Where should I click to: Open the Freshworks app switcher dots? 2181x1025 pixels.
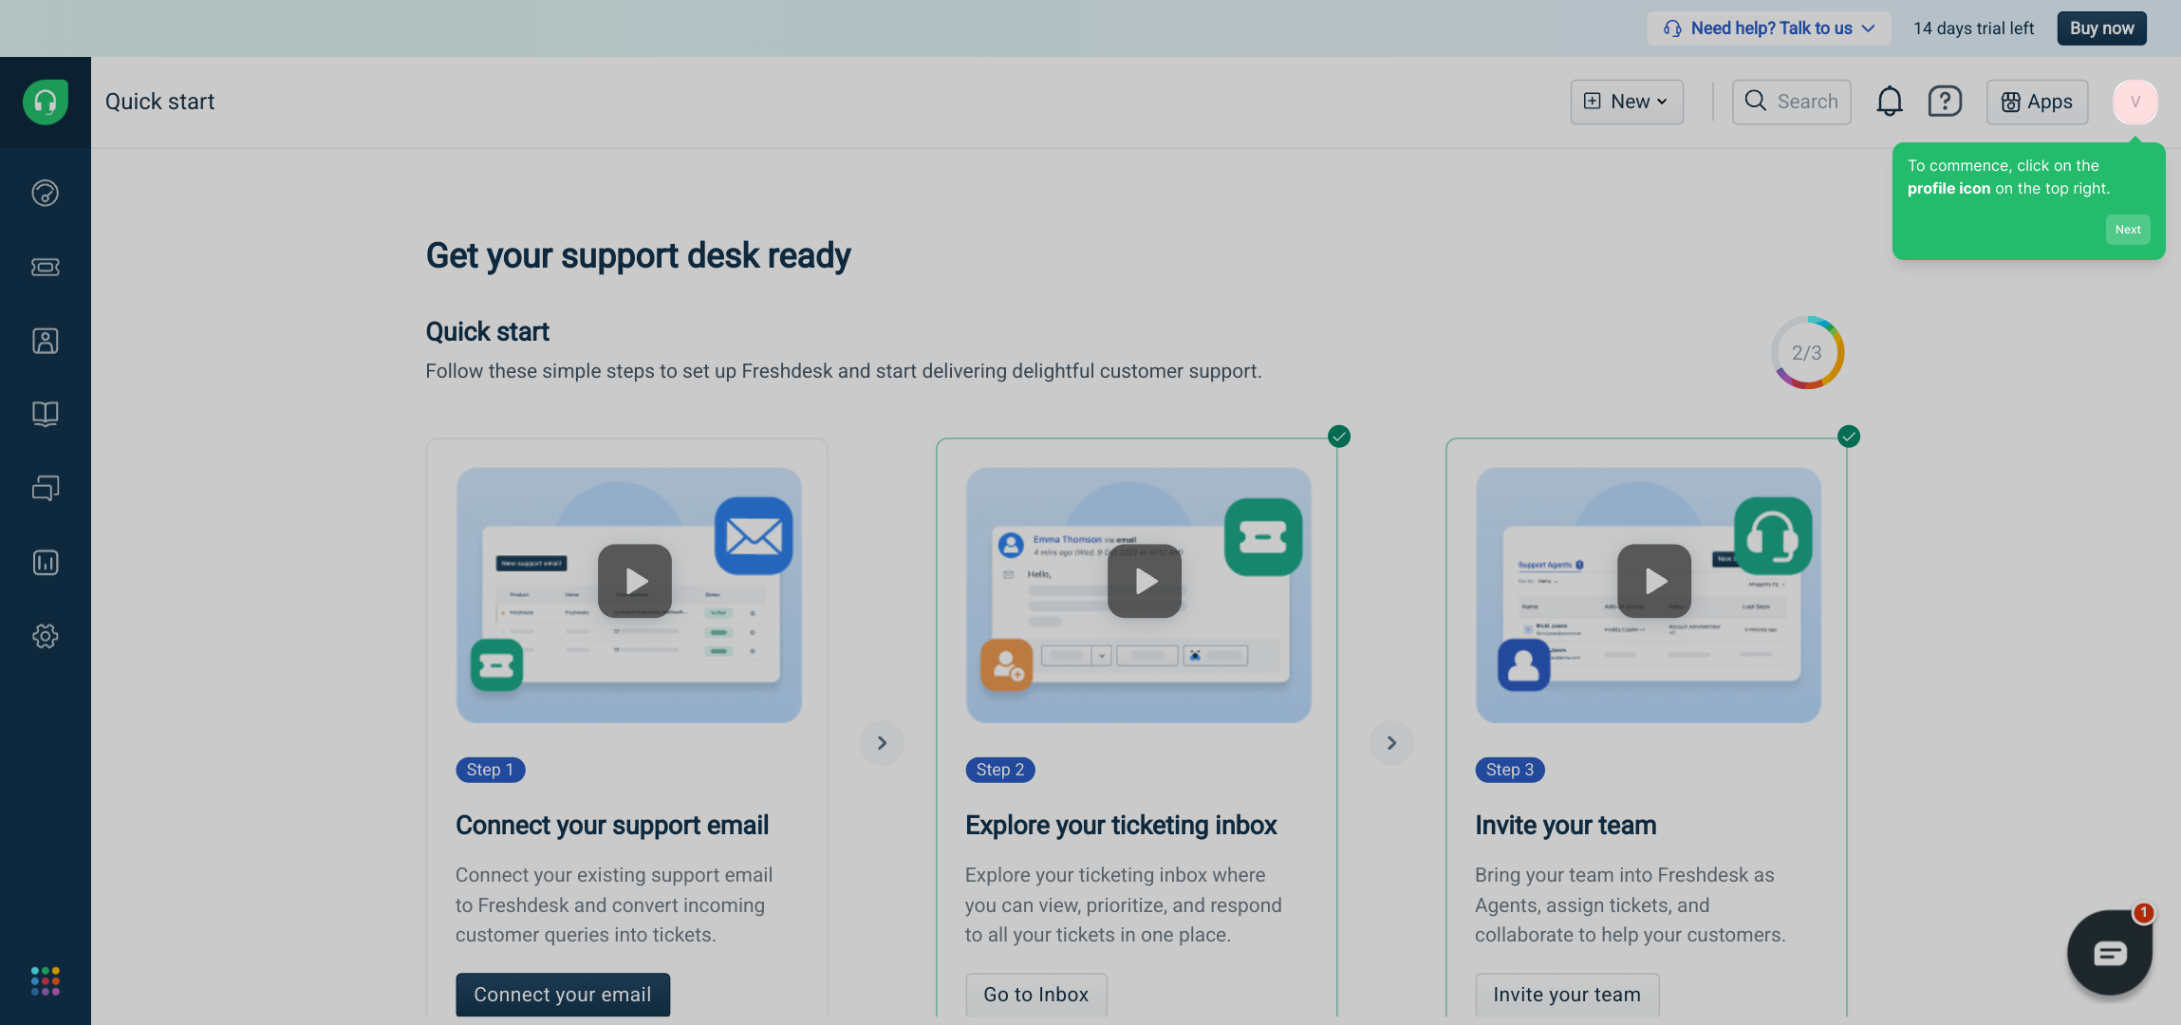[46, 980]
